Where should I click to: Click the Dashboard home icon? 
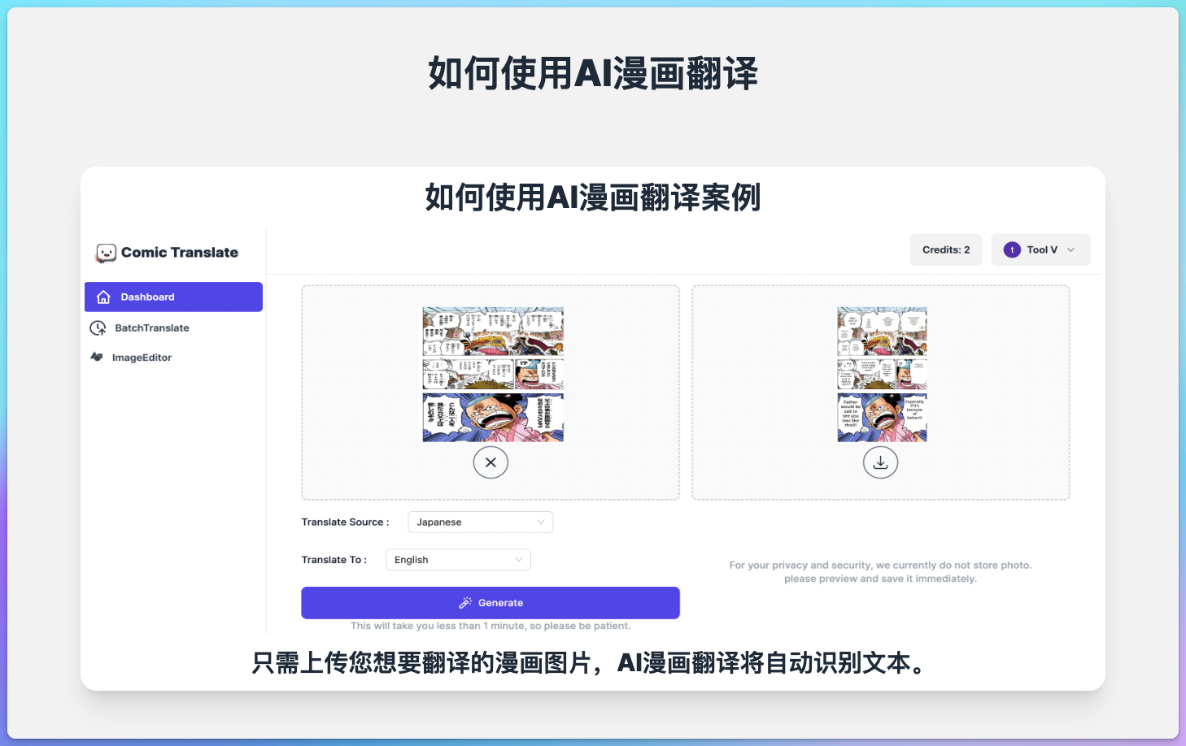[x=103, y=297]
